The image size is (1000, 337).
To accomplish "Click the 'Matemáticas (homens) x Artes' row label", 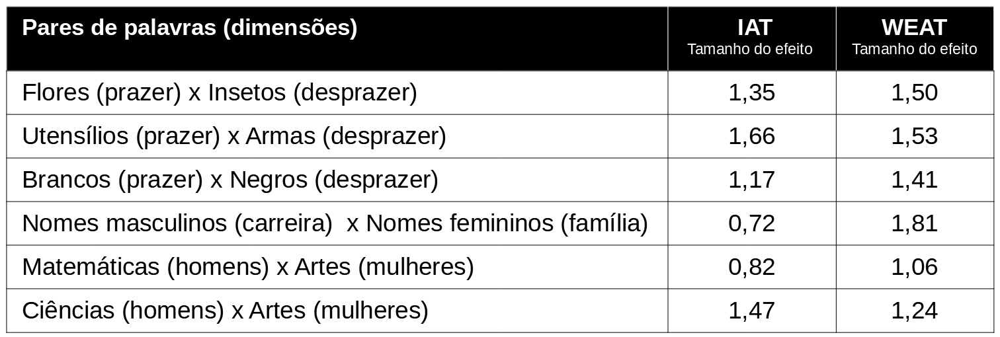I will click(x=248, y=267).
